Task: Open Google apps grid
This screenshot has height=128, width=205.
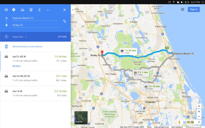Action: pyautogui.click(x=182, y=9)
